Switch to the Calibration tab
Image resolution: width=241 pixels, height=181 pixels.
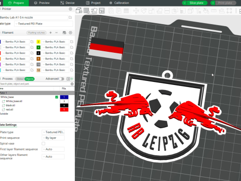point(119,3)
